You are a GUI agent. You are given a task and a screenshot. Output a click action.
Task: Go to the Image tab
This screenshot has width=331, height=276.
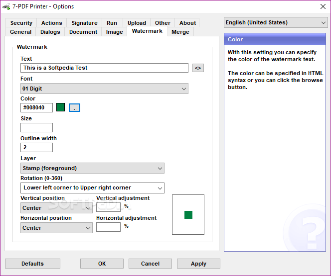point(115,32)
